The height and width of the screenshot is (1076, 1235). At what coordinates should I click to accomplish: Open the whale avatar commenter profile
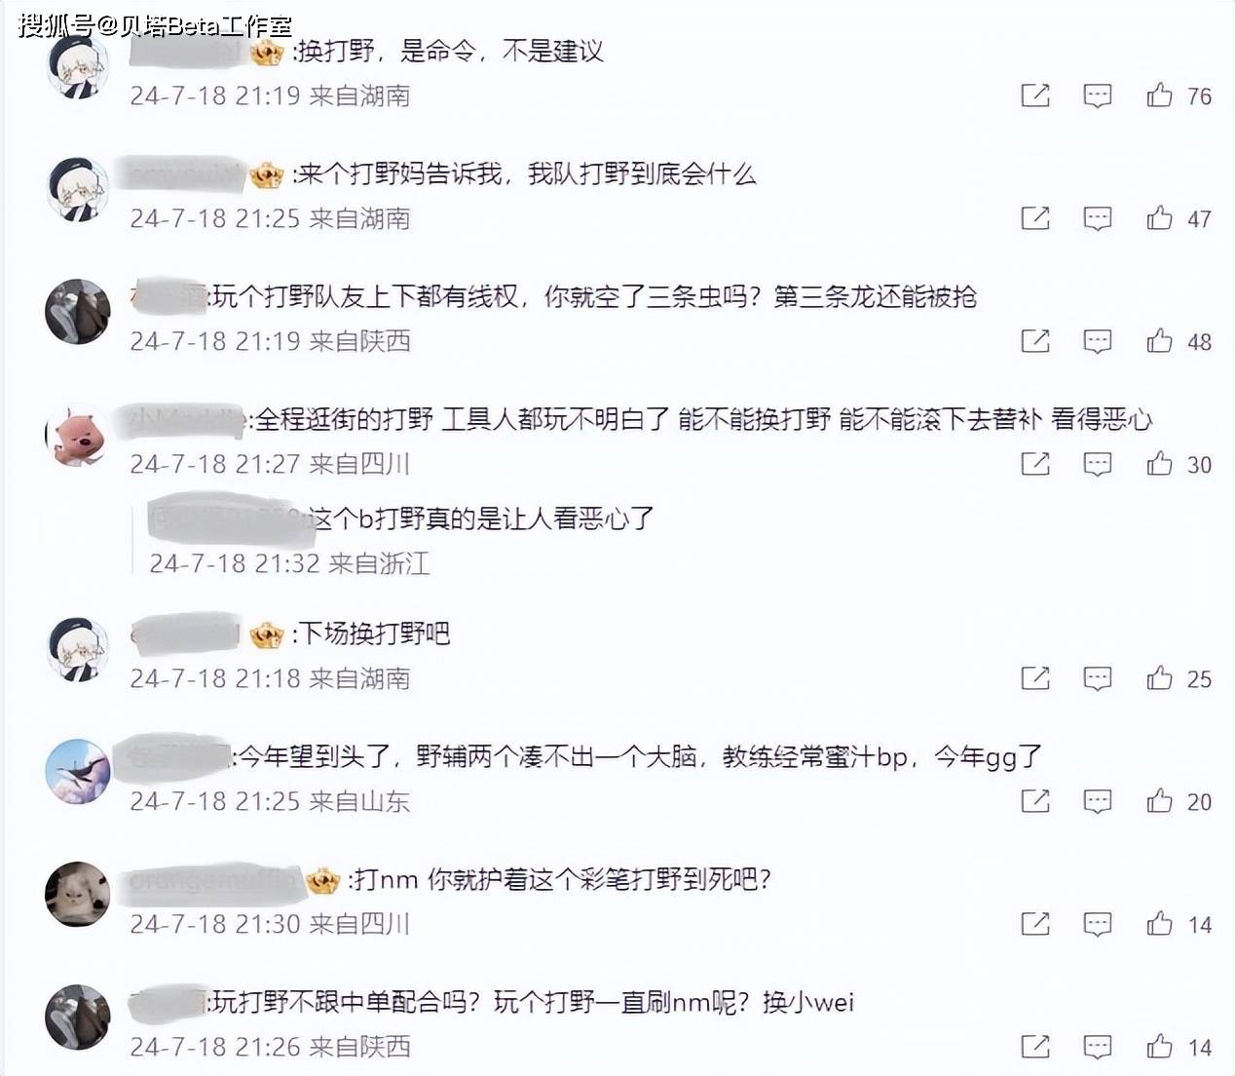[x=79, y=772]
